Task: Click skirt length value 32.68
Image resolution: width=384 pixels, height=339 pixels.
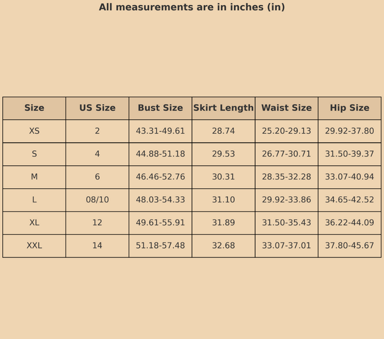Action: click(223, 246)
